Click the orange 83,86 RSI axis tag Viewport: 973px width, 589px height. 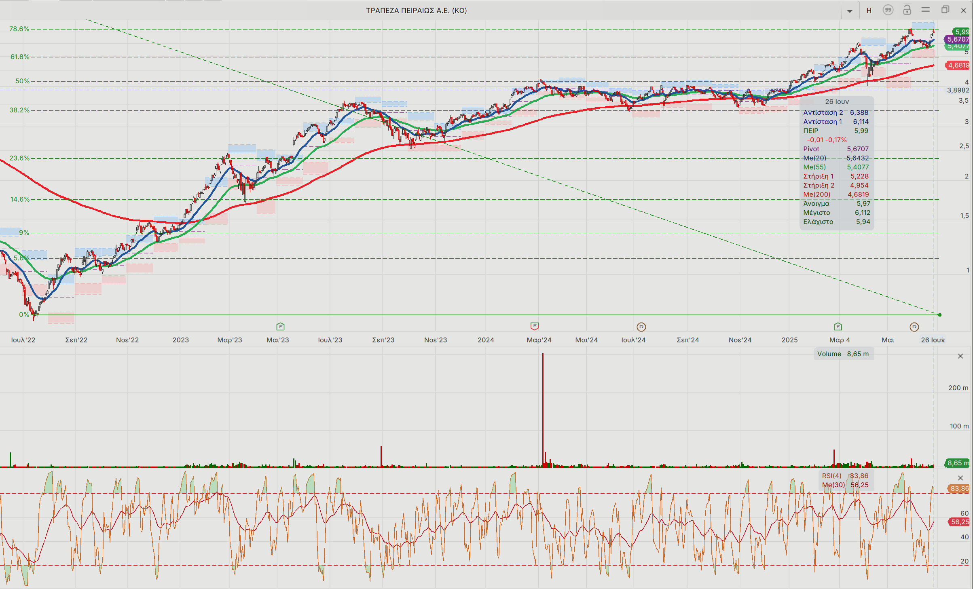[x=958, y=488]
